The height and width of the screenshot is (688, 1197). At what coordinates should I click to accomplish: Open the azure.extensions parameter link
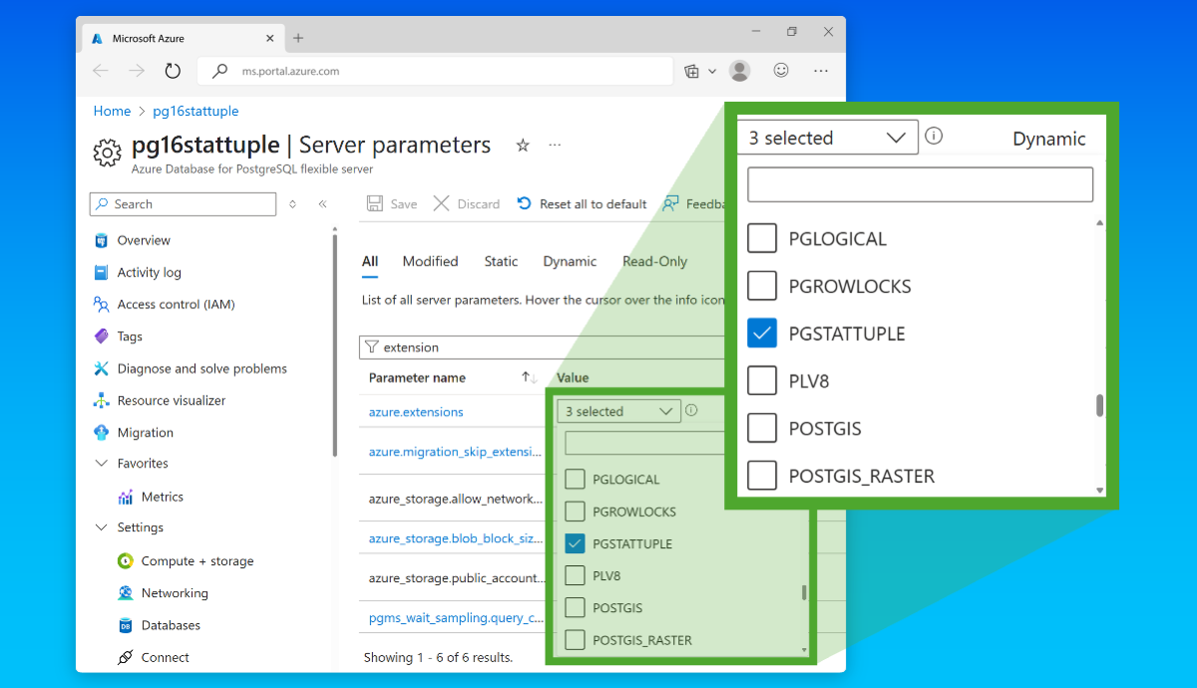click(x=416, y=412)
